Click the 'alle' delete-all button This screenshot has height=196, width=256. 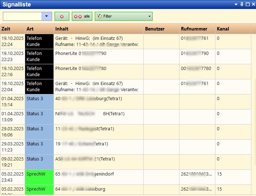[82, 17]
